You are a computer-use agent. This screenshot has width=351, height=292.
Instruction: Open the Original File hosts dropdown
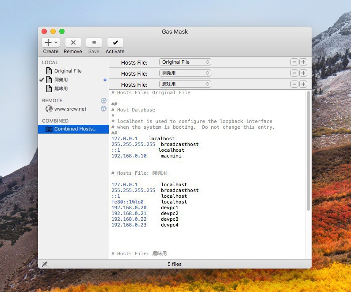(185, 62)
